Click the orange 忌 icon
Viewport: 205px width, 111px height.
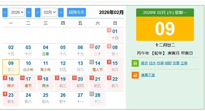[x=135, y=75]
